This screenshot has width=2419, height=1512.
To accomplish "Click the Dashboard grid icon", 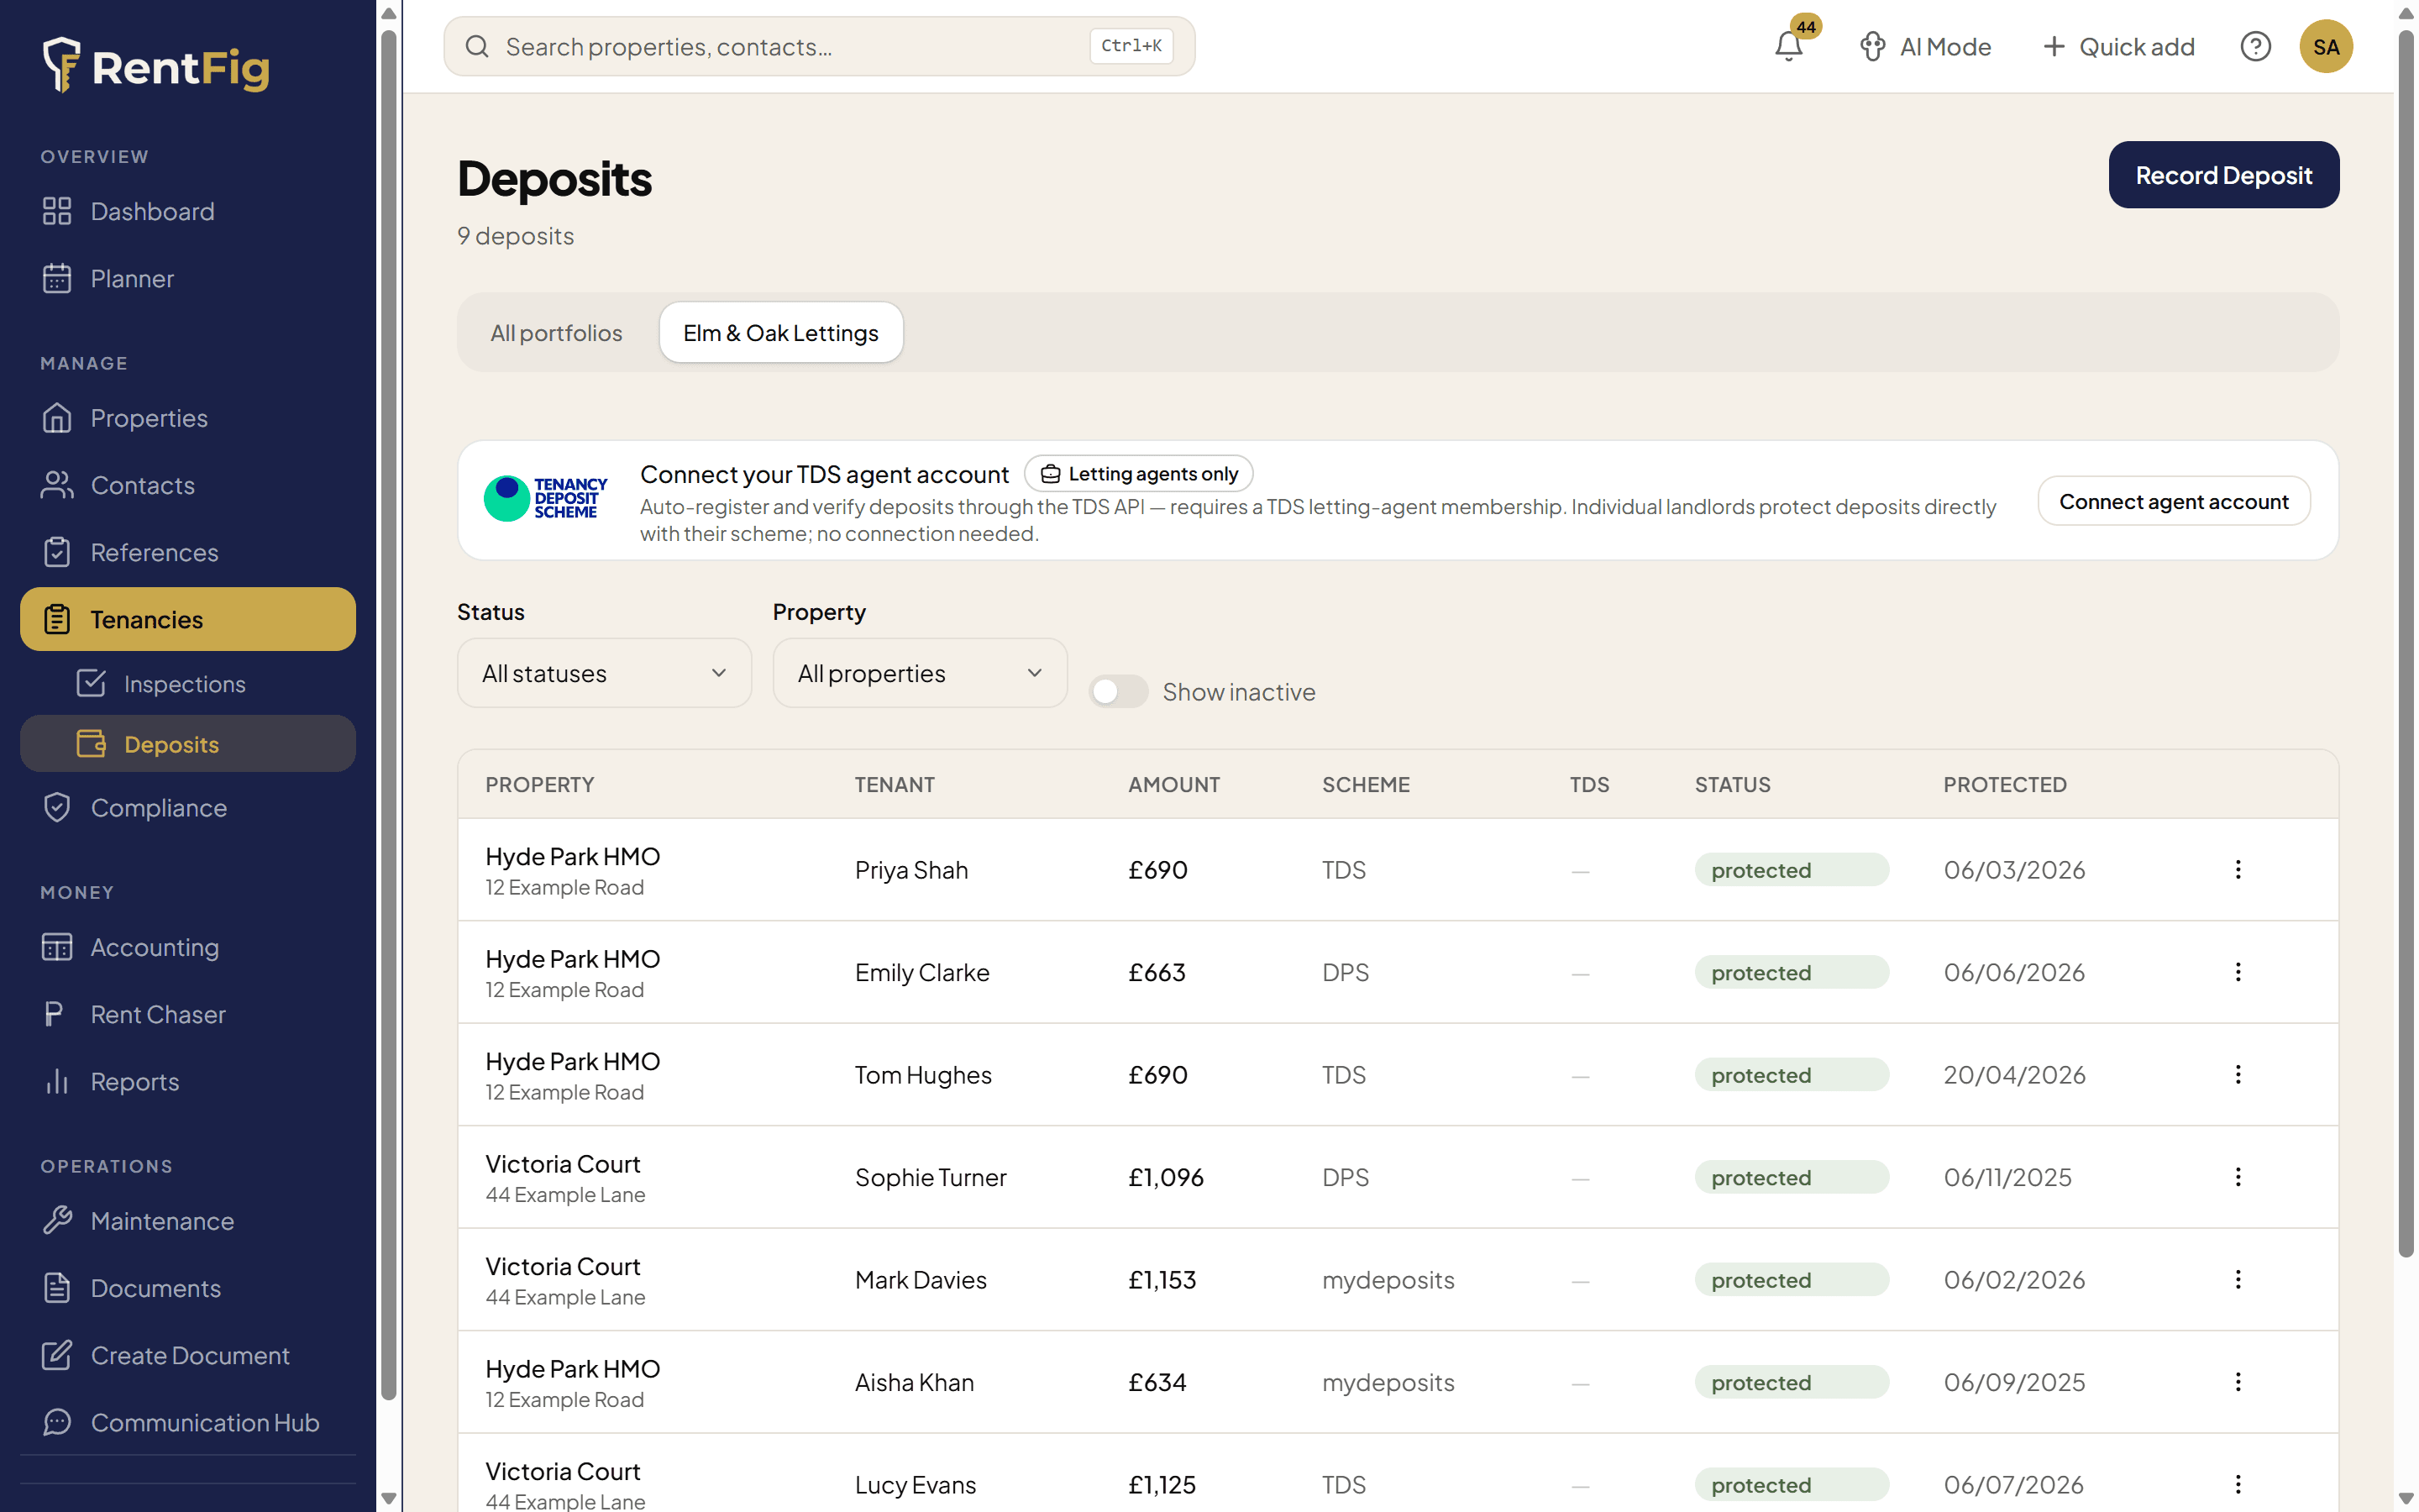I will 57,211.
